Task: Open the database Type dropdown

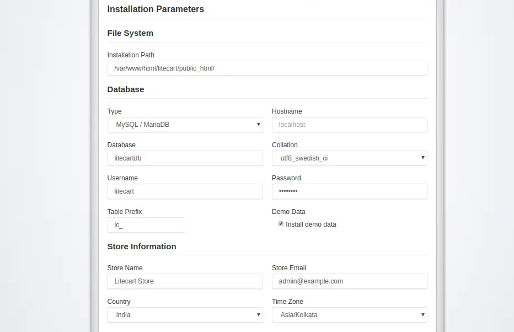Action: pyautogui.click(x=185, y=125)
